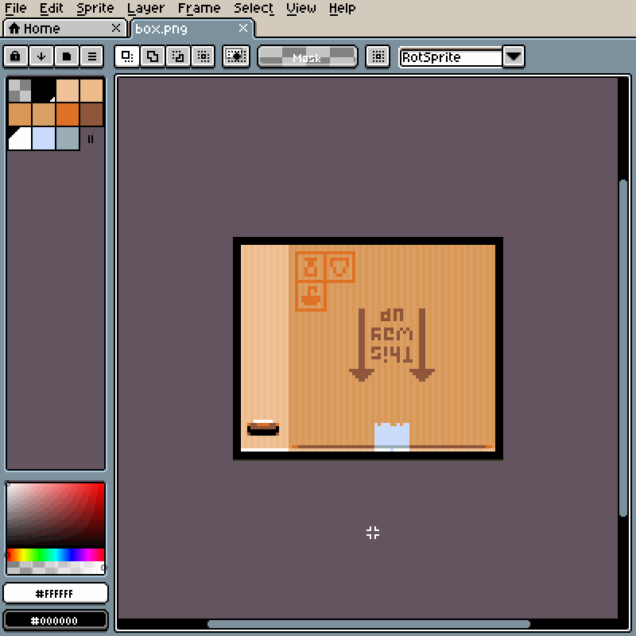Click the grid icon beside the RotSprite dropdown

click(x=377, y=56)
